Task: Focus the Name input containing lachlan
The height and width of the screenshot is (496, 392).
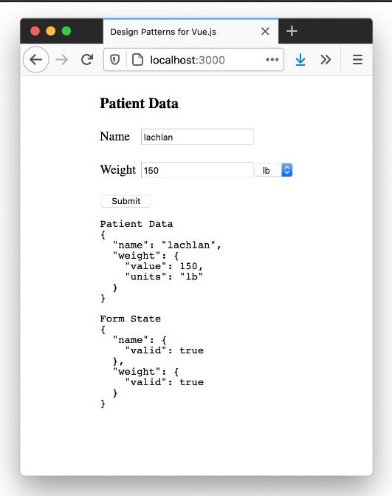Action: tap(197, 137)
